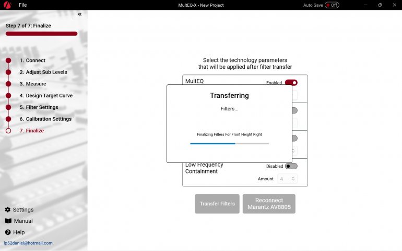
Task: Click the red Audyssey logo icon
Action: (x=7, y=5)
